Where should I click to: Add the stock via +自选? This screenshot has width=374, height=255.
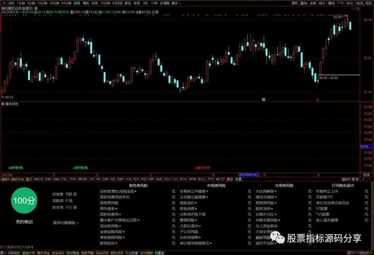point(359,3)
